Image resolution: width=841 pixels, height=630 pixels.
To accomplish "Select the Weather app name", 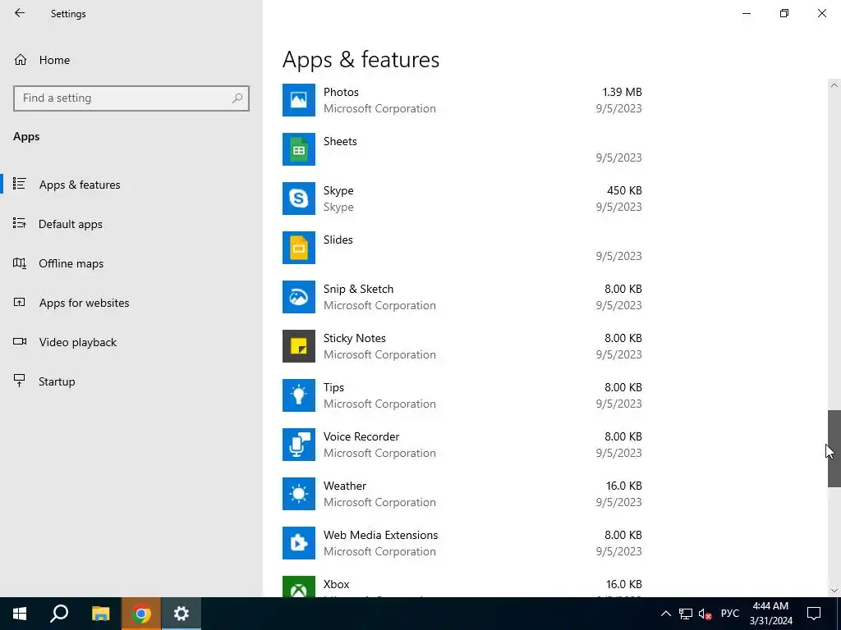I will [345, 486].
